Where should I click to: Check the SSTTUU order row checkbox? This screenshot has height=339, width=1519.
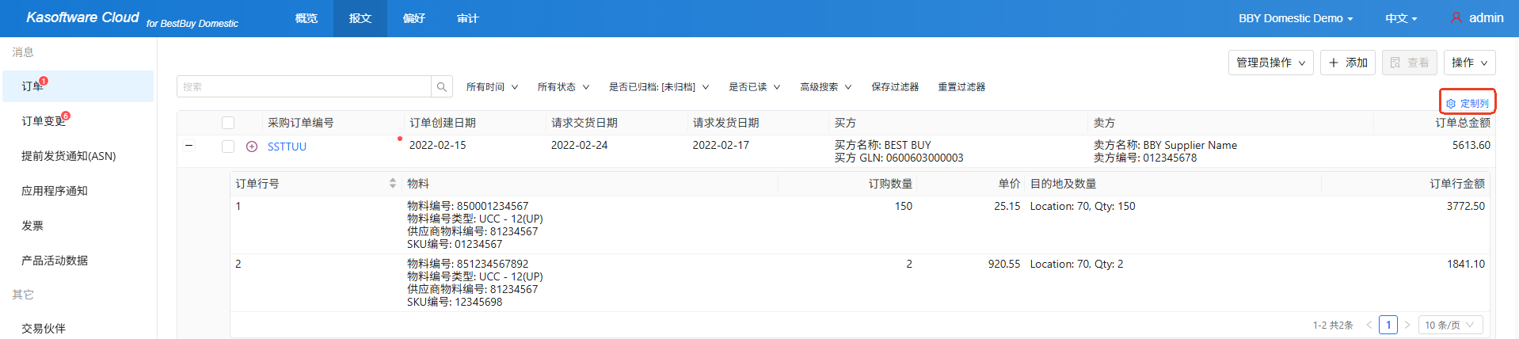coord(228,147)
